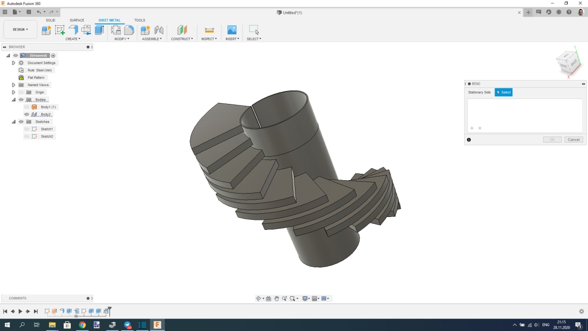Select the Measure tool icon
This screenshot has height=331, width=588.
[209, 30]
